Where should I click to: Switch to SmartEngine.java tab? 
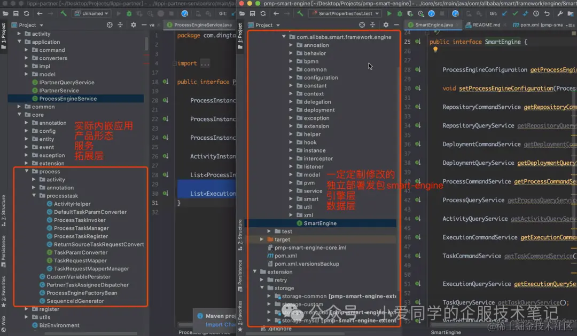(433, 25)
